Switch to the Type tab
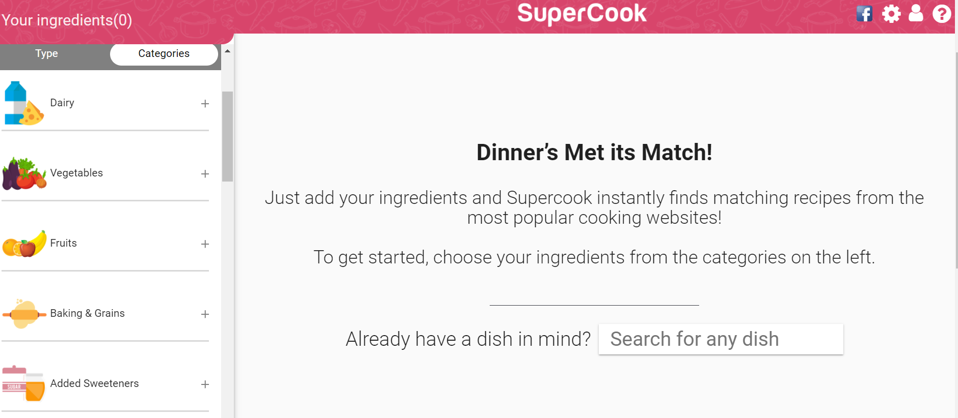Viewport: 958px width, 418px height. tap(46, 54)
